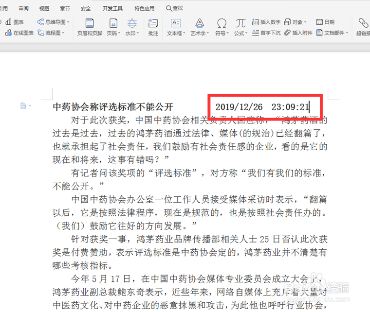Switch to the 视图 view tab
This screenshot has height=312, width=370.
[x=44, y=9]
